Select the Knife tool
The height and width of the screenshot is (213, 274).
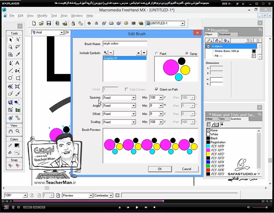coord(18,94)
